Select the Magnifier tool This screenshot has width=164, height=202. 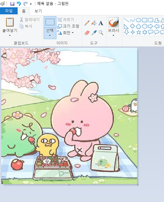101,33
